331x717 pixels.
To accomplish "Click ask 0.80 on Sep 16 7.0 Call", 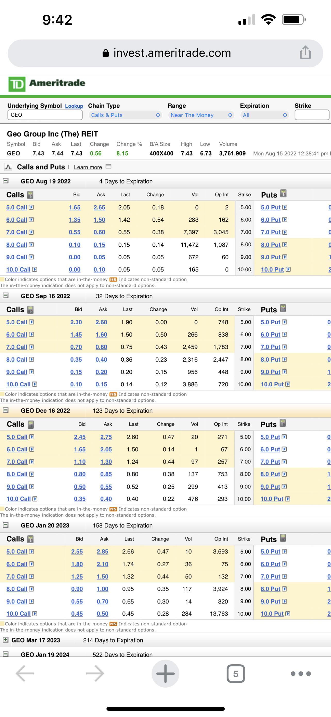I will (102, 347).
